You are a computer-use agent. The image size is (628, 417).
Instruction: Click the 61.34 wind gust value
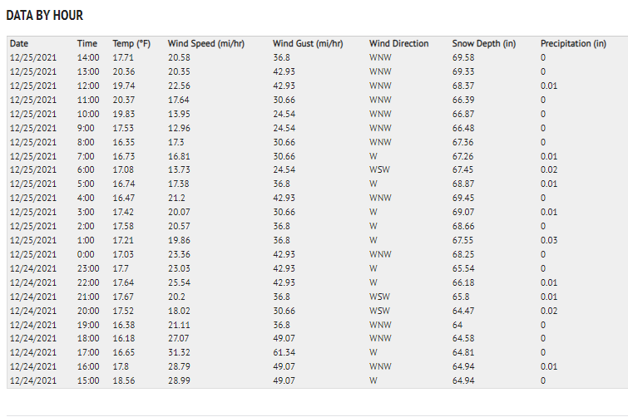coord(284,353)
